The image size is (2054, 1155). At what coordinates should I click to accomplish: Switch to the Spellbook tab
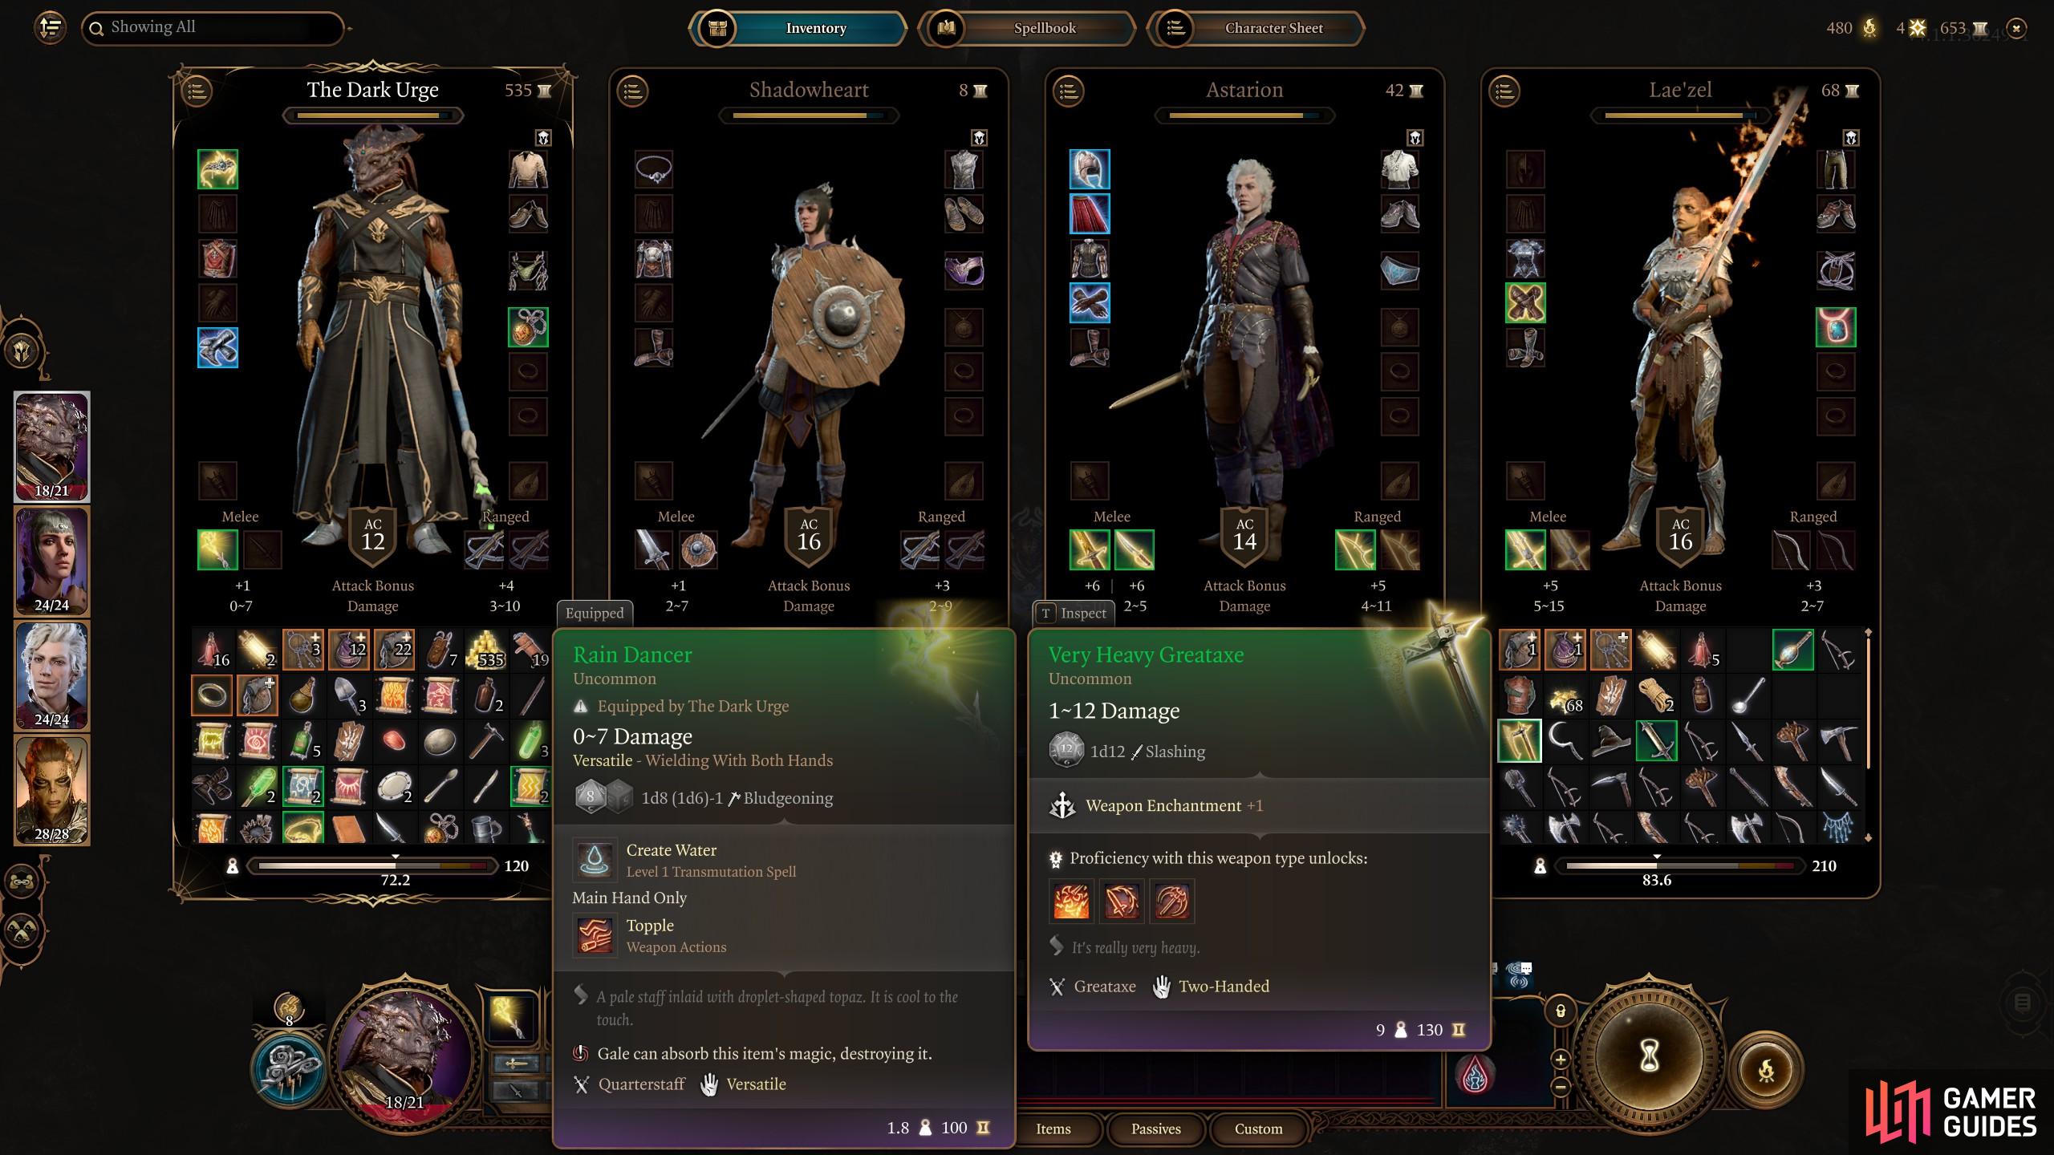coord(1027,28)
